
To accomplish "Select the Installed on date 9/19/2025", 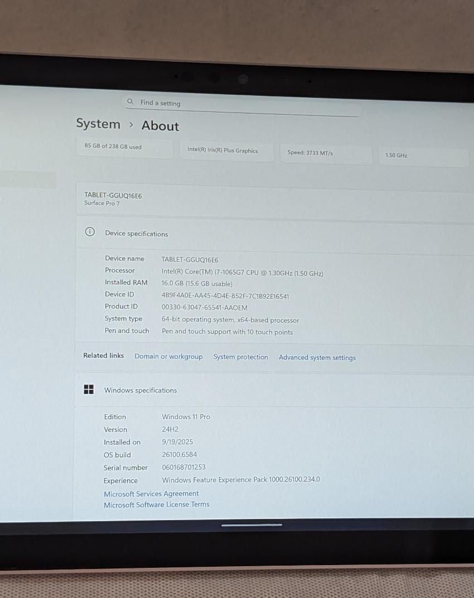I will 177,441.
